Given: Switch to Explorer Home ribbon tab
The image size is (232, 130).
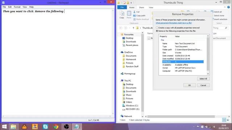Looking at the screenshot, I should [x=132, y=7].
